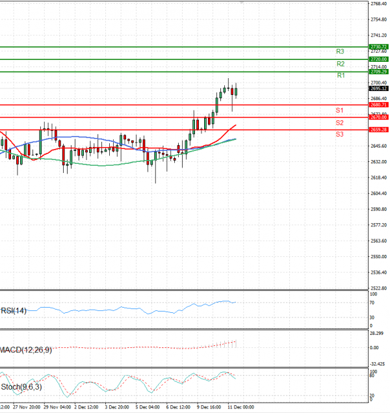Image resolution: width=390 pixels, height=413 pixels.
Task: Click the S3 support label
Action: [339, 135]
